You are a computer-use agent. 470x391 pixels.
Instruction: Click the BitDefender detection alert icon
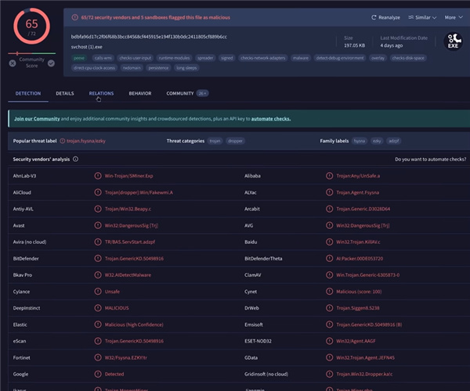(98, 258)
